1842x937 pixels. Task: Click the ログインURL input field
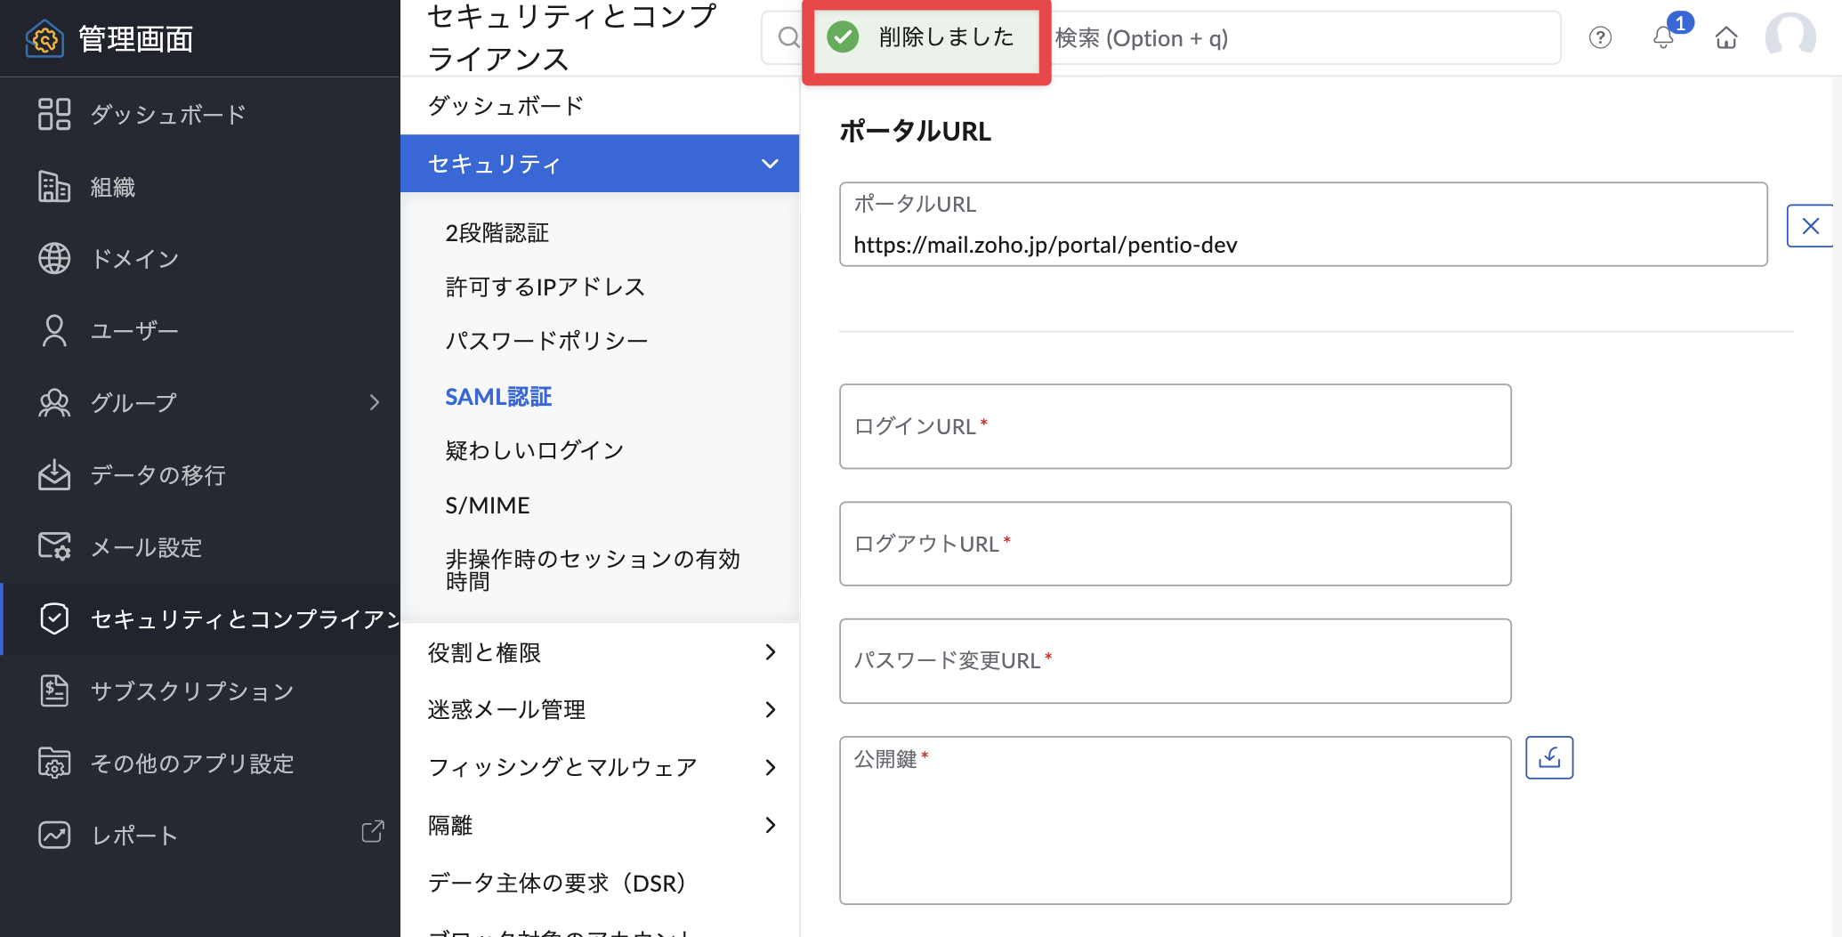click(1175, 426)
